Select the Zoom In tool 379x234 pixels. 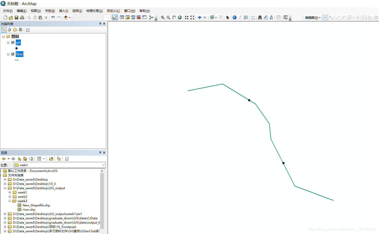163,17
